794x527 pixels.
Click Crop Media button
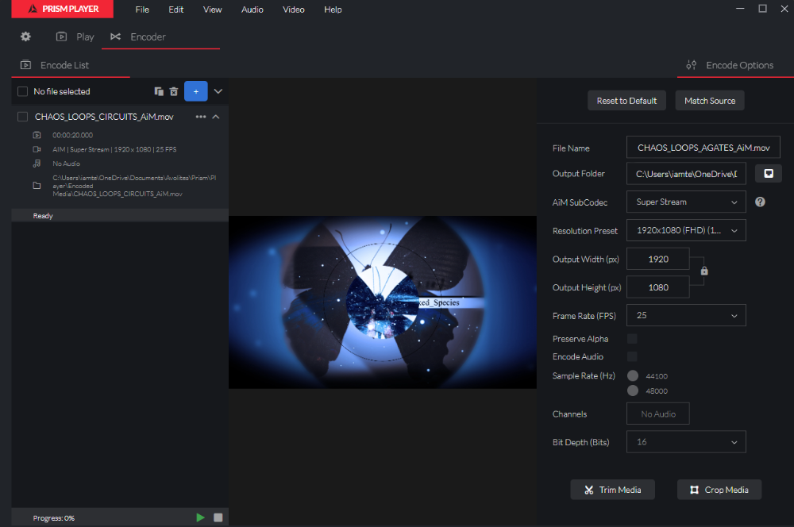719,490
